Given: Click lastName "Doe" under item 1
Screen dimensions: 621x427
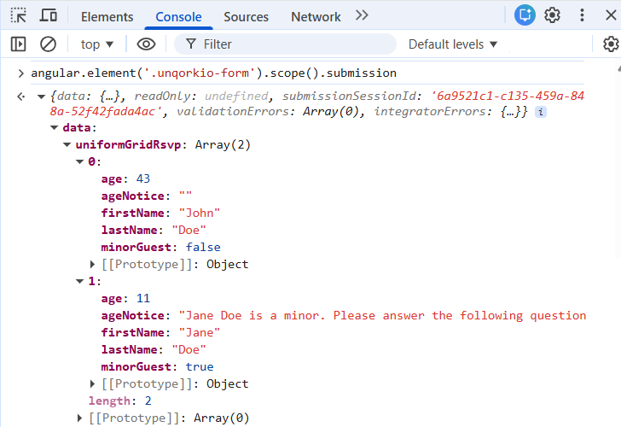Looking at the screenshot, I should pos(189,349).
